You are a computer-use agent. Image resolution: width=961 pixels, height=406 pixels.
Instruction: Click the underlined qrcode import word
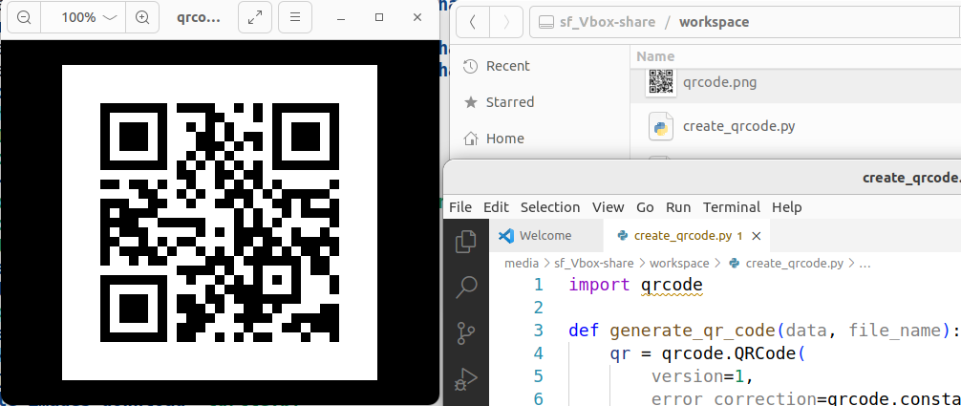672,286
